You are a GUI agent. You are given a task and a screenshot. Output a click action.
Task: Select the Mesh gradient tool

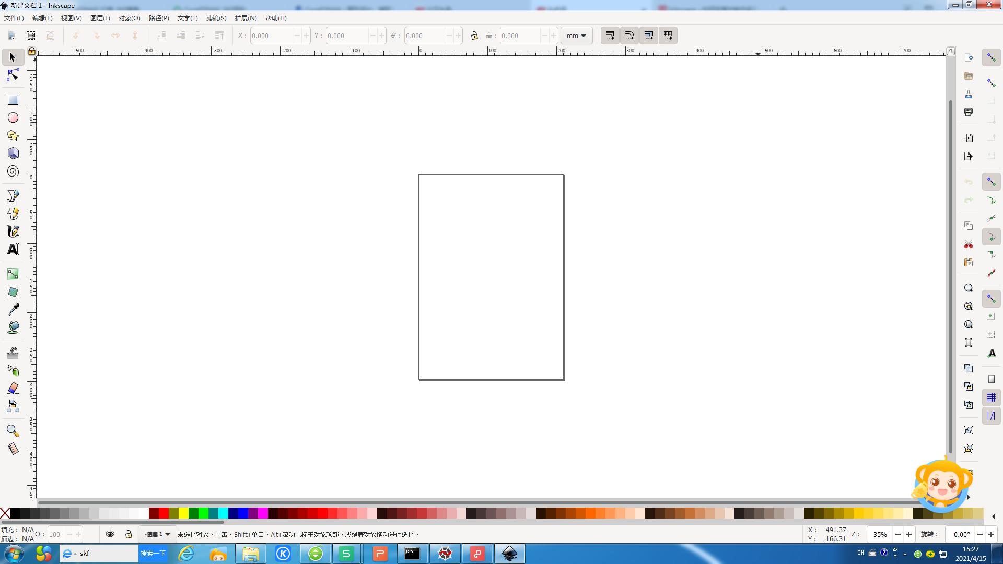coord(13,291)
